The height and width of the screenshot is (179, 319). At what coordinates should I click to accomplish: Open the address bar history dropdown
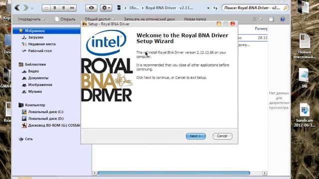208,8
